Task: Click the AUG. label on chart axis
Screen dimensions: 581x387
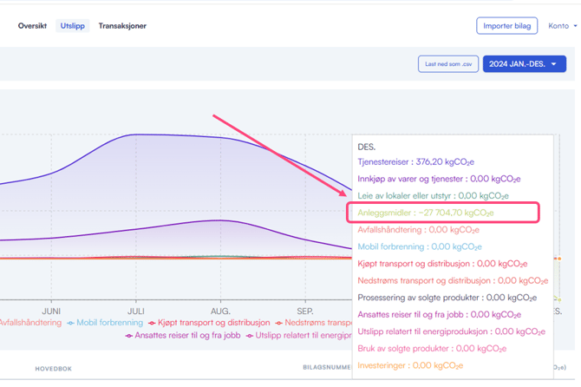Action: click(220, 309)
